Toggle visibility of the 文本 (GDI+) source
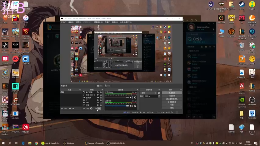260x146 pixels. coord(98,95)
